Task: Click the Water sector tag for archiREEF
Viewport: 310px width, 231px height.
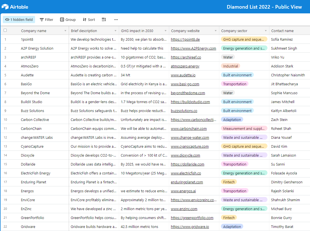Action: pyautogui.click(x=228, y=57)
